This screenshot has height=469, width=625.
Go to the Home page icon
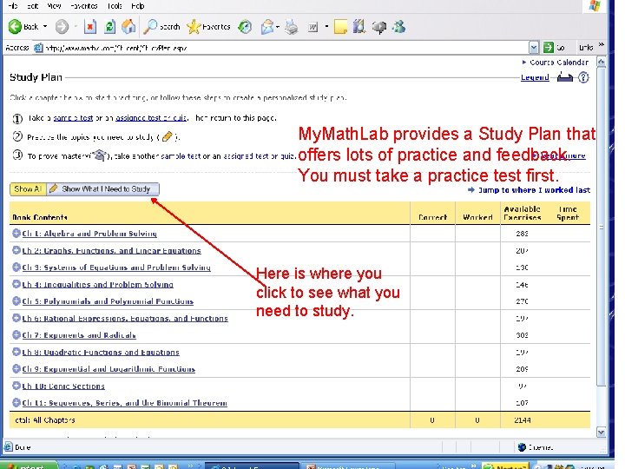coord(128,27)
